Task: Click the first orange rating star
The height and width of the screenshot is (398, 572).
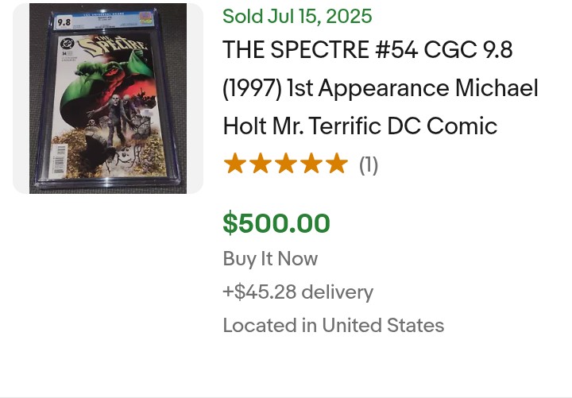Action: (x=234, y=164)
